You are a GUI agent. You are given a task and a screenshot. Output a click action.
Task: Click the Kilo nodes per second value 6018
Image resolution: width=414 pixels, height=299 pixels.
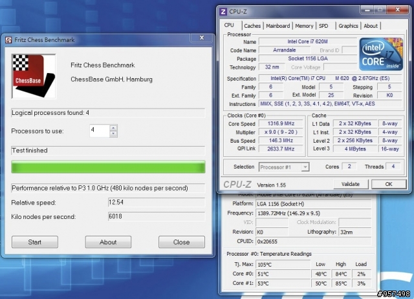tap(157, 216)
